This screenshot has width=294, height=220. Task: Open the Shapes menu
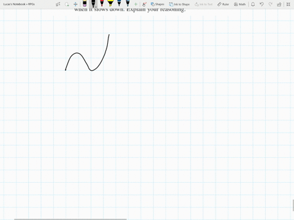157,4
